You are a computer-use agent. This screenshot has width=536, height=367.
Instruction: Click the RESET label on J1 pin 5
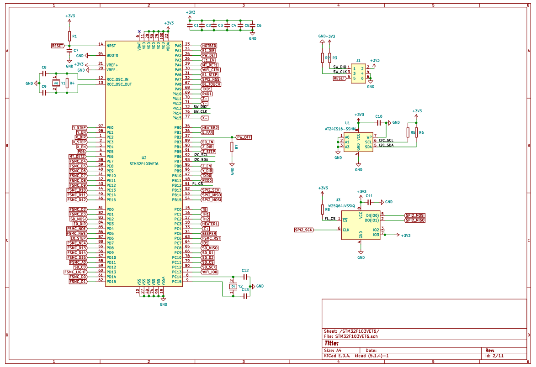click(340, 79)
